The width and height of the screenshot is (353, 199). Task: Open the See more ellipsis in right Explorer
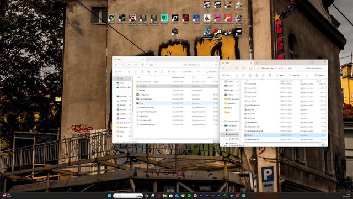pyautogui.click(x=307, y=75)
